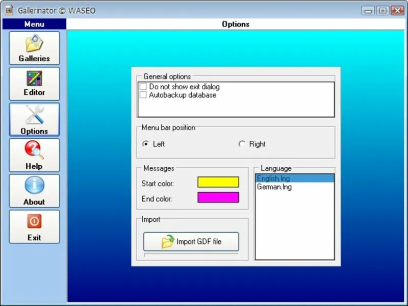
Task: Click the yellow Start color swatch
Action: pos(218,182)
